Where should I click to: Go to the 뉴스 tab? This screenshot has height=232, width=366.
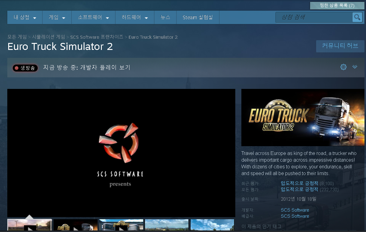pyautogui.click(x=165, y=17)
